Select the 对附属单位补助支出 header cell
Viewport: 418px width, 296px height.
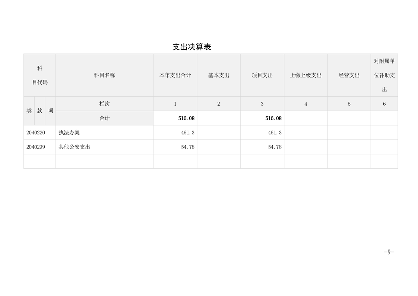(x=384, y=75)
